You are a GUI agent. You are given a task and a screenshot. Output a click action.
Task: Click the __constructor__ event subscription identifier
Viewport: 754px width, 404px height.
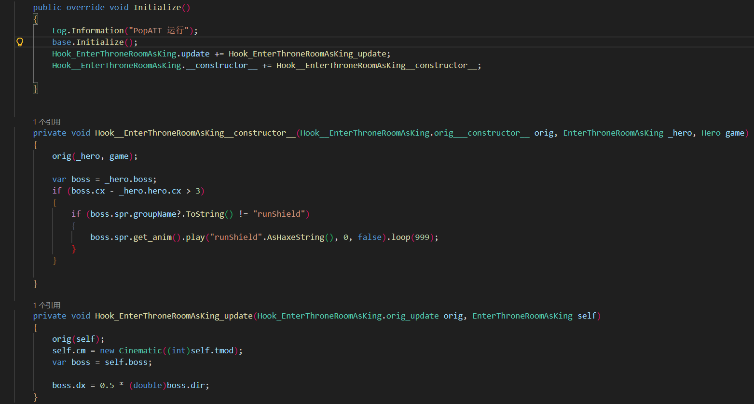221,65
